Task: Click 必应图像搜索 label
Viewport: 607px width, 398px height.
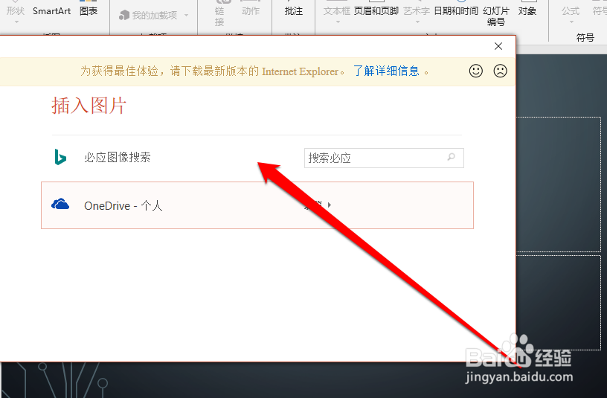Action: click(x=118, y=157)
